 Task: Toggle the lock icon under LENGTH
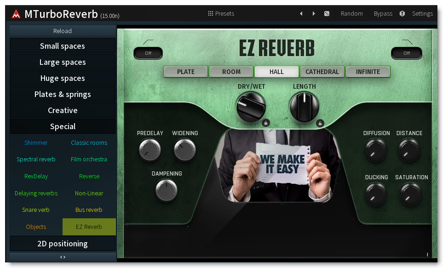320,123
